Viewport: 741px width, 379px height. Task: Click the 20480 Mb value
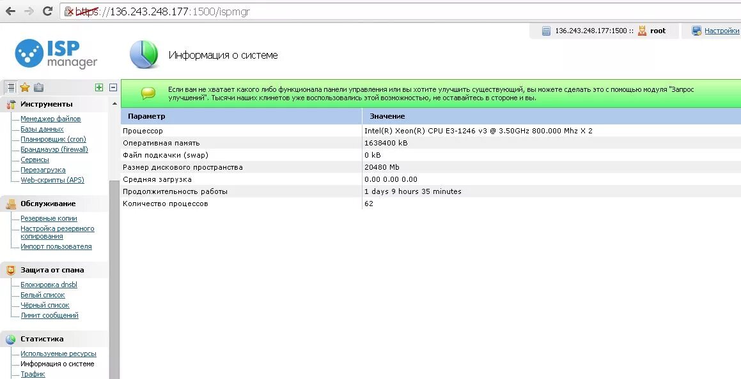382,167
